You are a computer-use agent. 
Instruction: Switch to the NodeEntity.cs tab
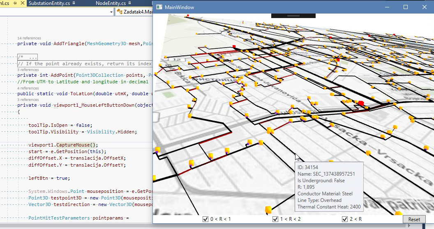[x=110, y=3]
